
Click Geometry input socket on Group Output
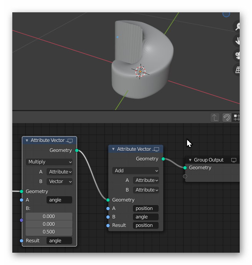185,168
